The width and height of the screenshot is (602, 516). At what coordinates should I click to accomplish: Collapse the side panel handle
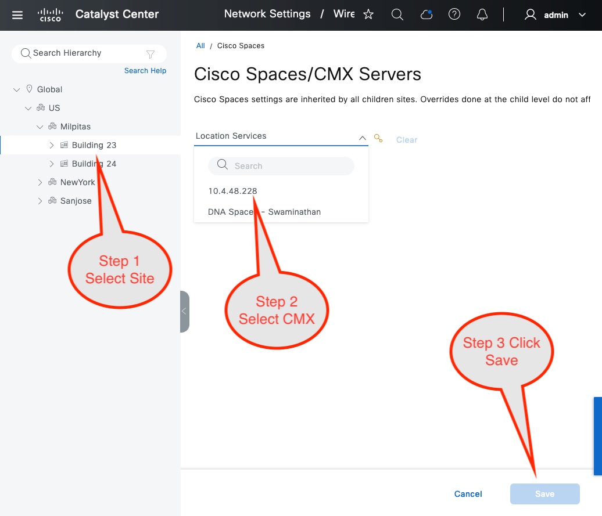point(185,311)
